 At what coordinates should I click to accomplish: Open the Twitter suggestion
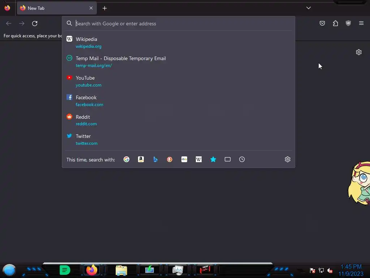178,139
